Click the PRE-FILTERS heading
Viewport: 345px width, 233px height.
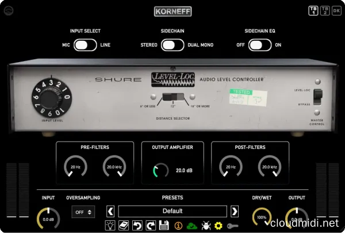(x=95, y=147)
